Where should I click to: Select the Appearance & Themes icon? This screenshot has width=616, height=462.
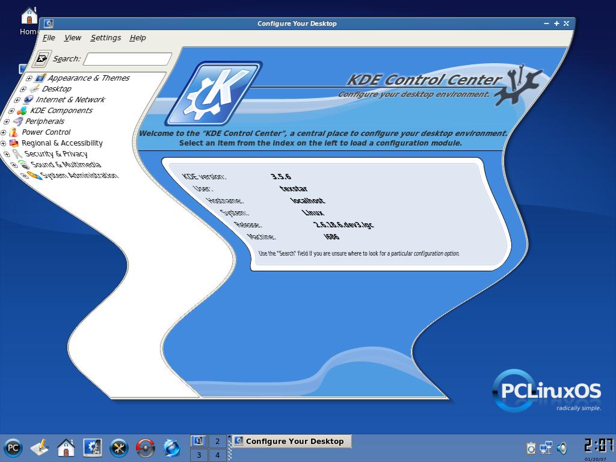coord(40,78)
